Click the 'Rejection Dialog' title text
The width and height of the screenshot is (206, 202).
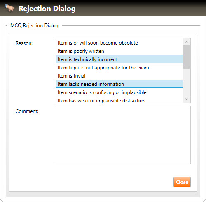pyautogui.click(x=47, y=9)
